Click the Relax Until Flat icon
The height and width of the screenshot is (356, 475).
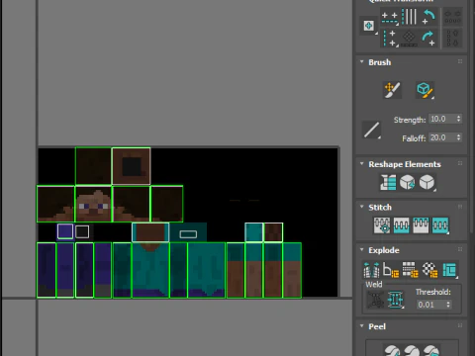407,182
